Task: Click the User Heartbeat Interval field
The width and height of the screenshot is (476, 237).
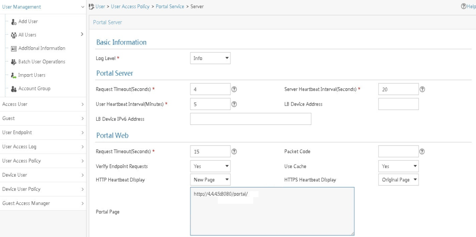Action: click(210, 104)
